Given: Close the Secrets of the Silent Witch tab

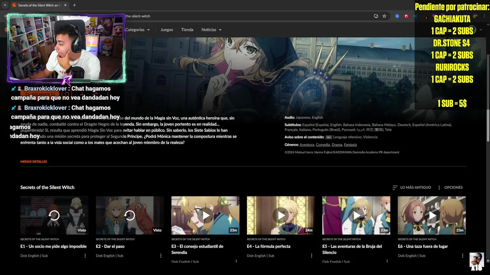Looking at the screenshot, I should click(65, 5).
